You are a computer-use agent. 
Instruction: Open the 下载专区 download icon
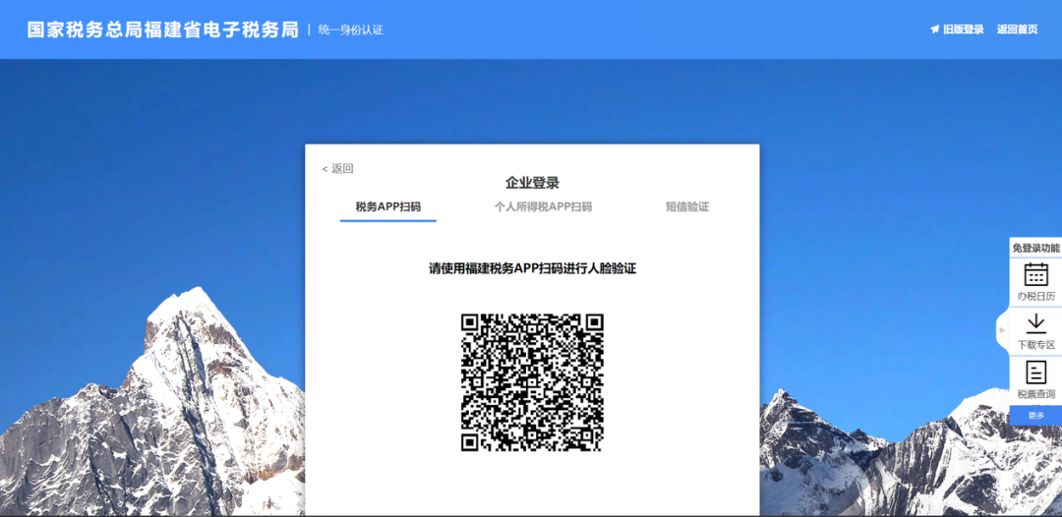(x=1035, y=324)
